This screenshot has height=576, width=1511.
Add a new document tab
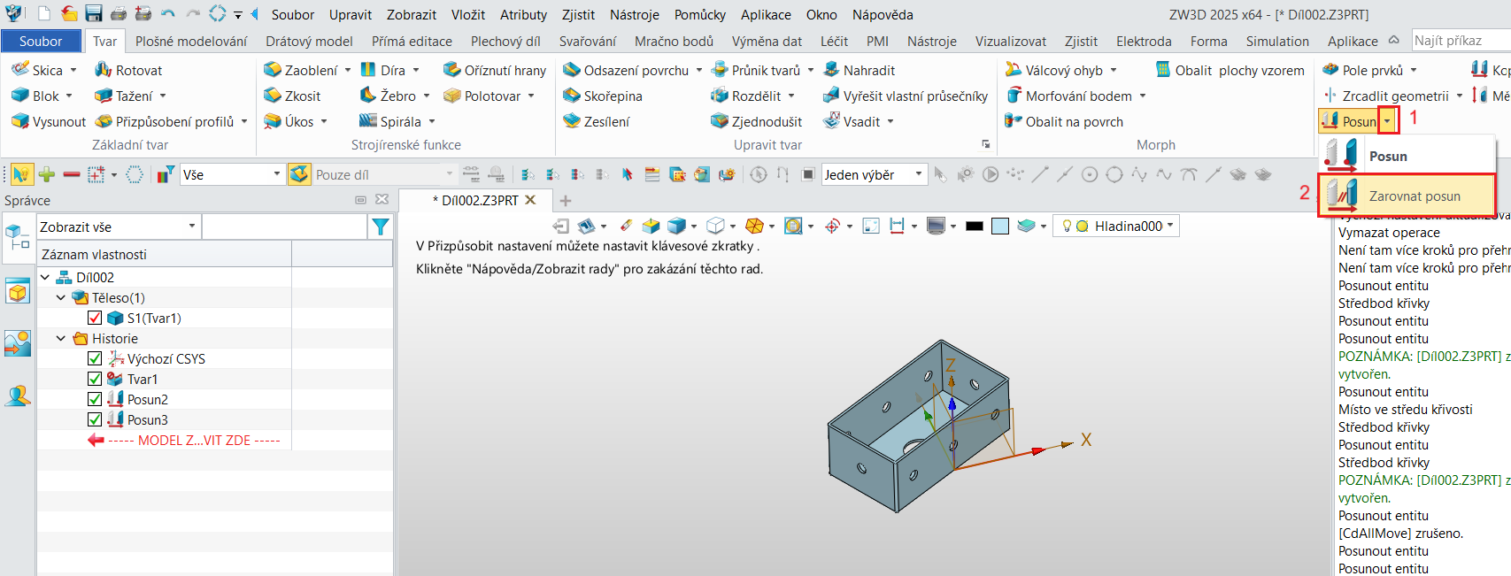(x=566, y=200)
